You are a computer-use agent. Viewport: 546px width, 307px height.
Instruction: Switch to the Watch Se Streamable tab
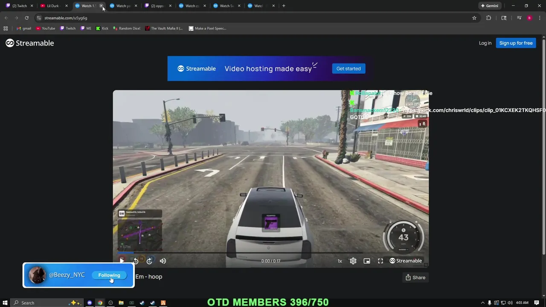[226, 6]
